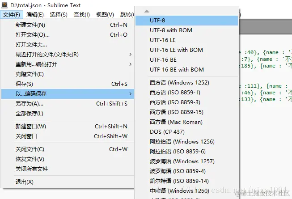292x199 pixels.
Task: Open the 视图(V) menu
Action: pyautogui.click(x=105, y=14)
